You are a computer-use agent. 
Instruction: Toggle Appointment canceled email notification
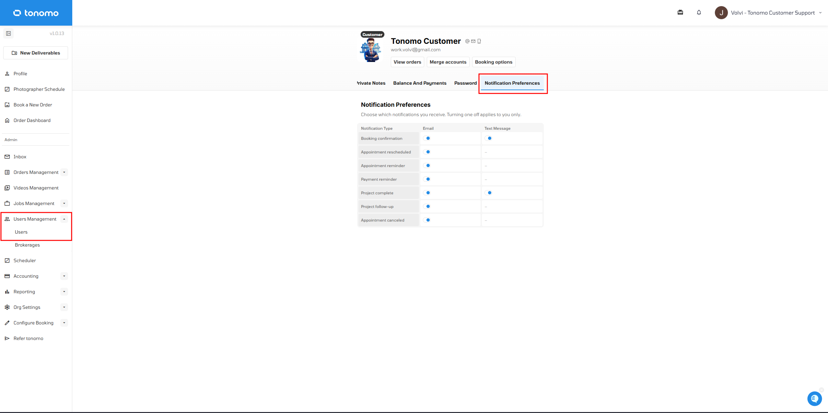[x=427, y=220]
